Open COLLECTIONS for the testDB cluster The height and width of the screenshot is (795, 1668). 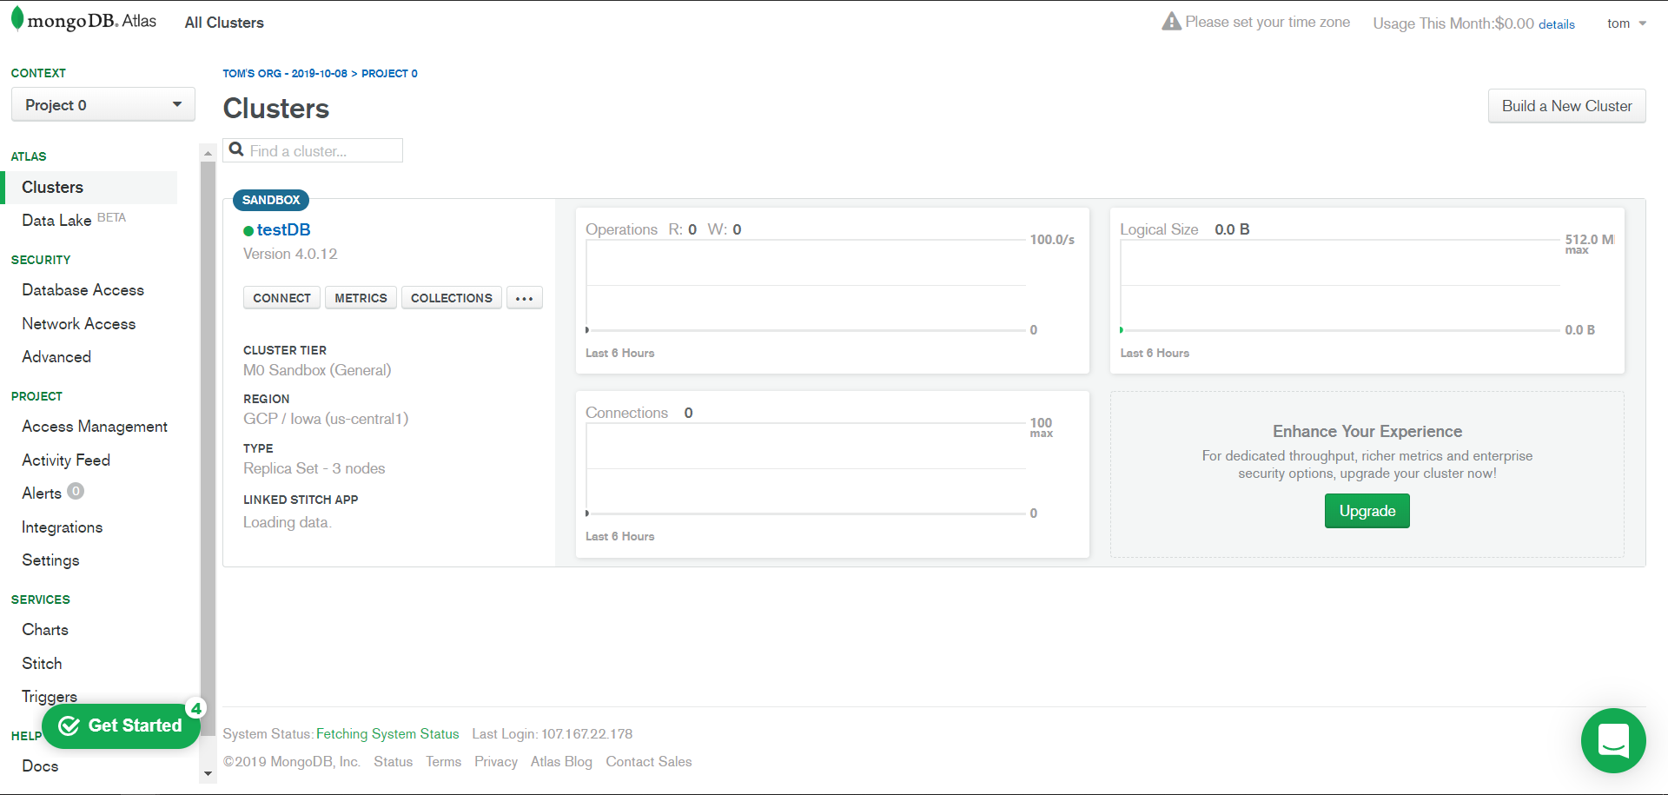tap(451, 298)
